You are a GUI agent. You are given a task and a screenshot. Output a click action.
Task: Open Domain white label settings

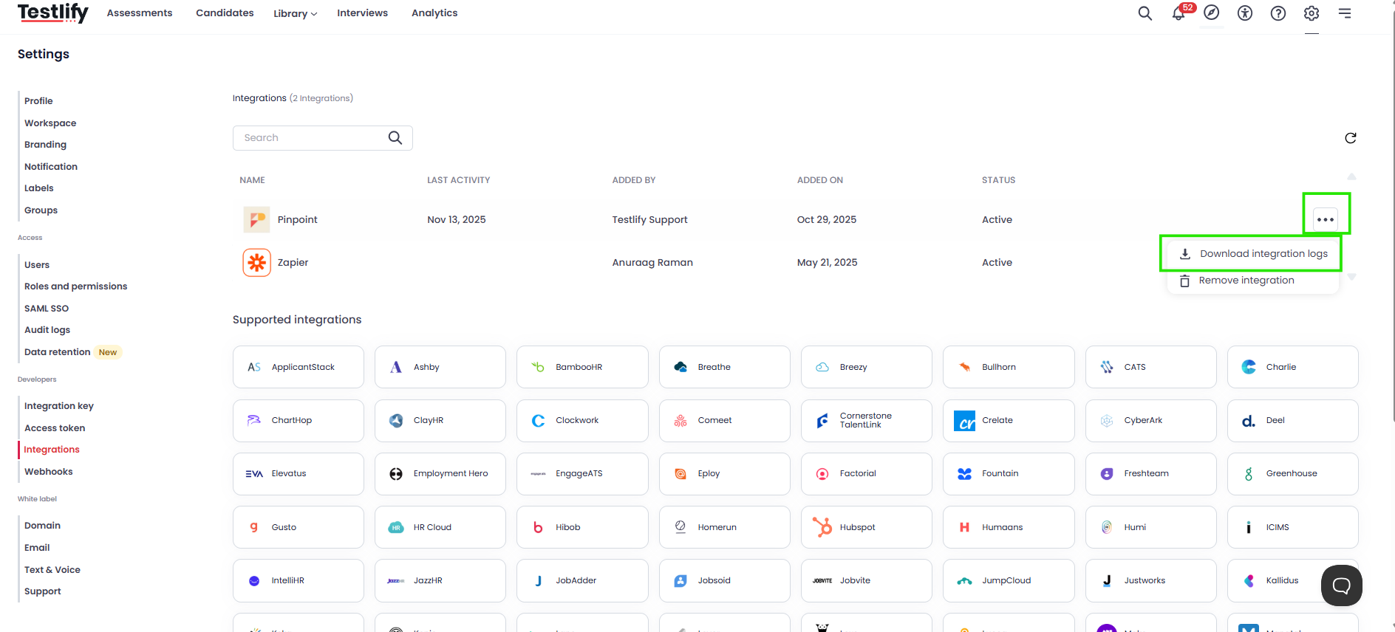(x=42, y=526)
